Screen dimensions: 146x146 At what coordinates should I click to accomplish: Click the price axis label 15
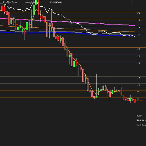pyautogui.click(x=139, y=49)
